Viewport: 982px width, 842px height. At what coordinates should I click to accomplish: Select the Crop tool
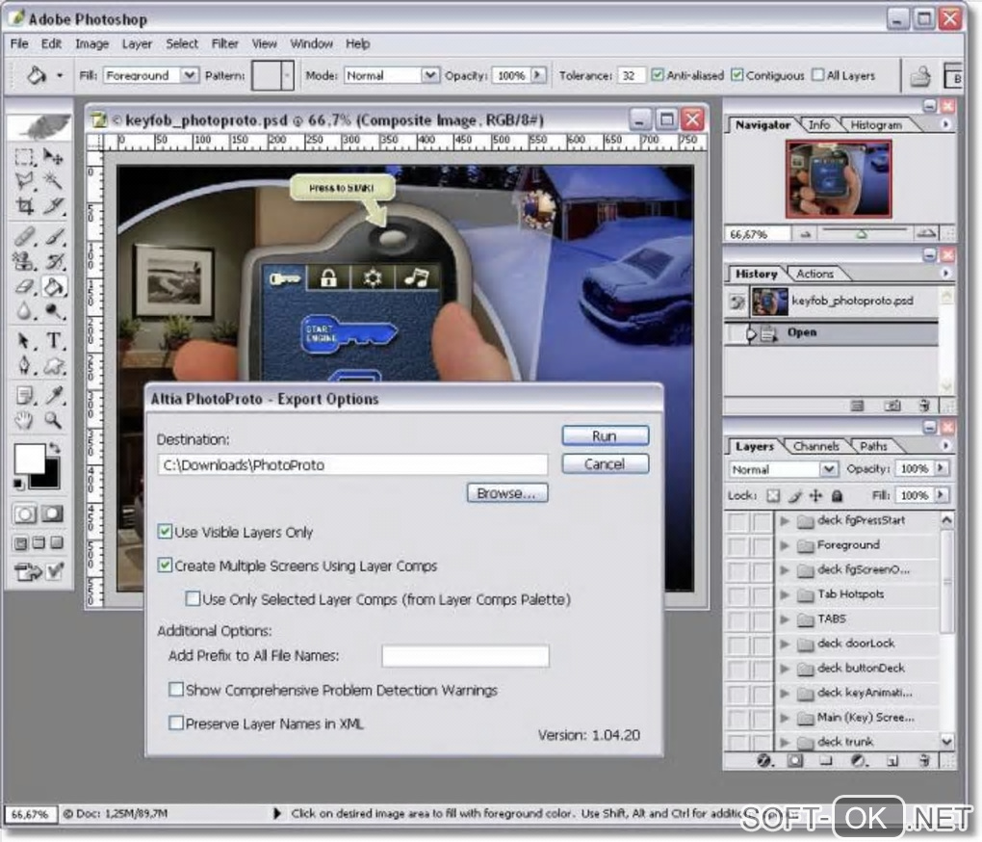(24, 205)
